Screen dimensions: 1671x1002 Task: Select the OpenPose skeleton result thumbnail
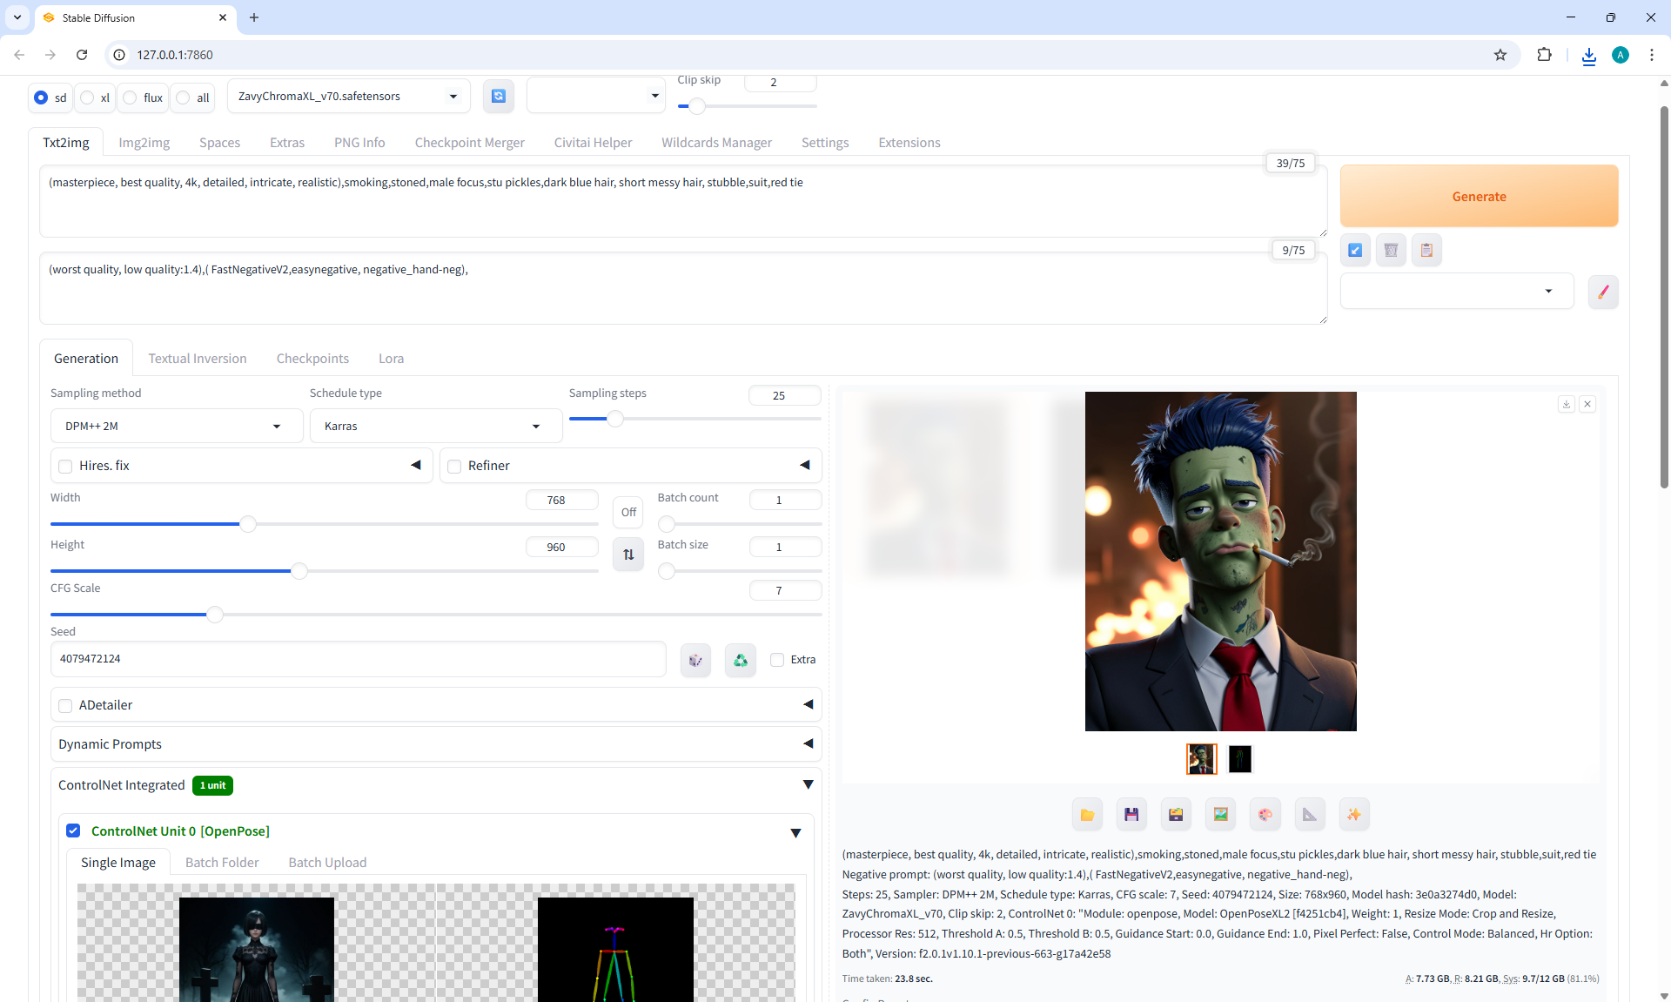tap(1239, 759)
